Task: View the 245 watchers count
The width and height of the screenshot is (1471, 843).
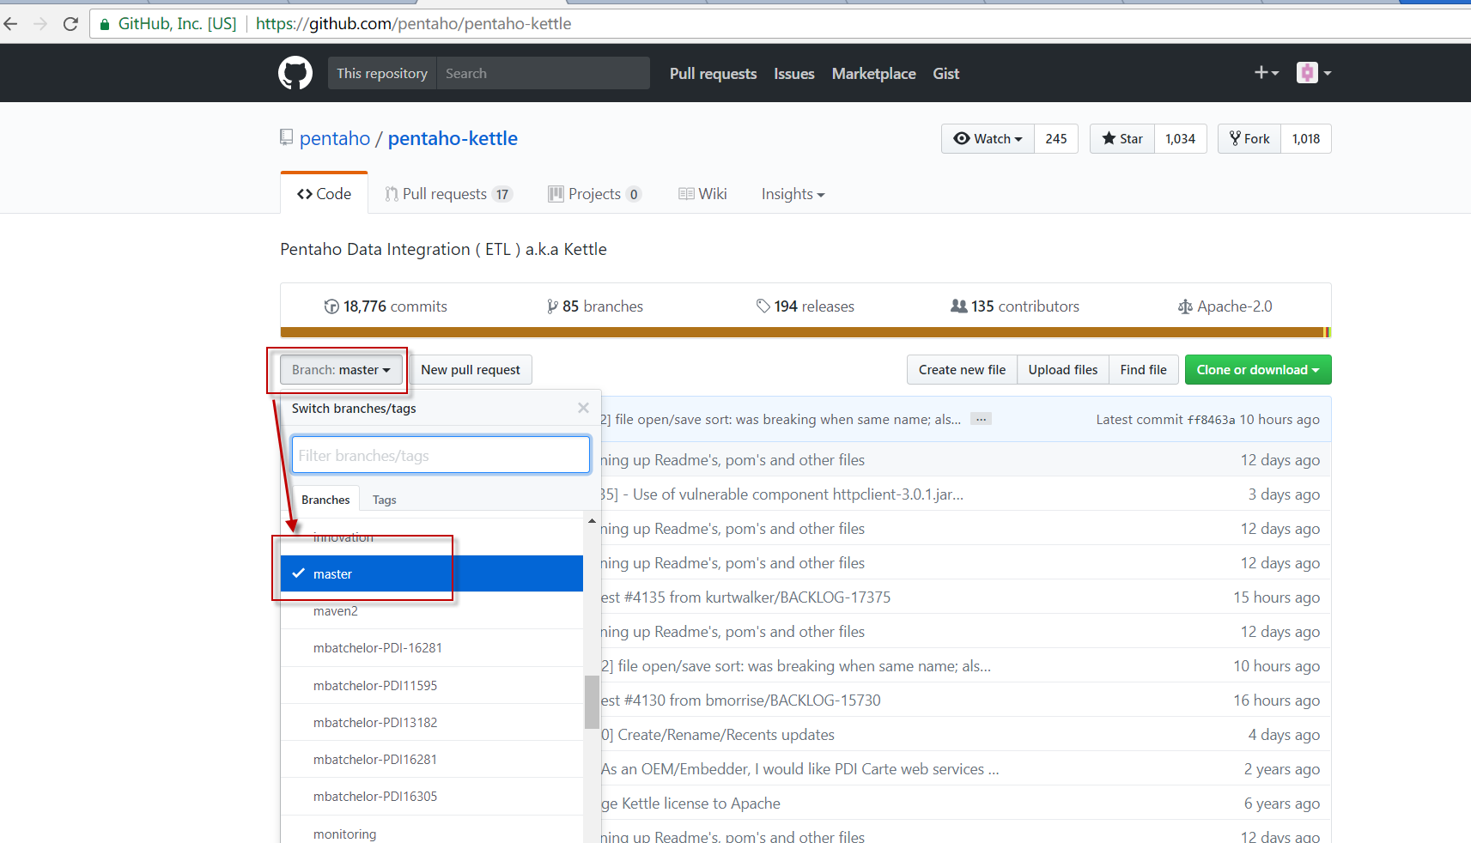Action: click(1056, 139)
